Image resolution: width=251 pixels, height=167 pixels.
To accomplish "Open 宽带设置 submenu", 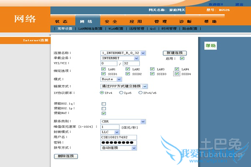I will coord(65,29).
